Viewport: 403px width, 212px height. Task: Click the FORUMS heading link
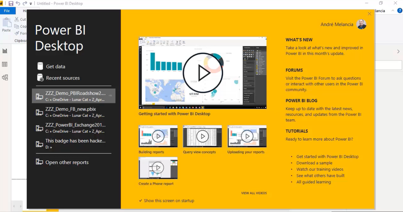click(x=294, y=70)
